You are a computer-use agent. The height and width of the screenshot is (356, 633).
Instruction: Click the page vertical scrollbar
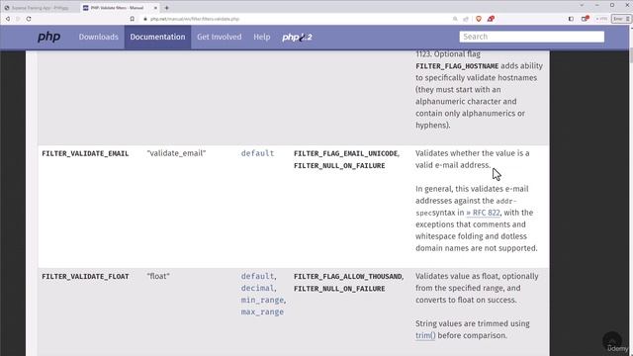point(631,190)
